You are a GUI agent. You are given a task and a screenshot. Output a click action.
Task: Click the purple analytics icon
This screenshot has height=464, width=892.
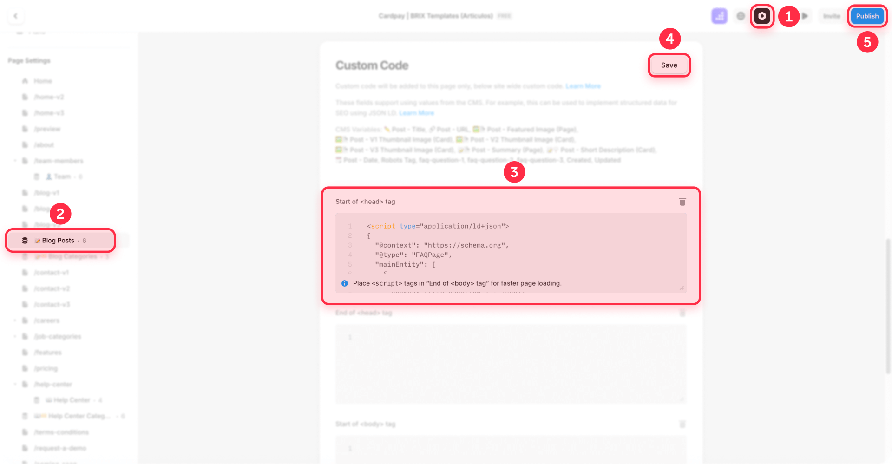(x=719, y=15)
